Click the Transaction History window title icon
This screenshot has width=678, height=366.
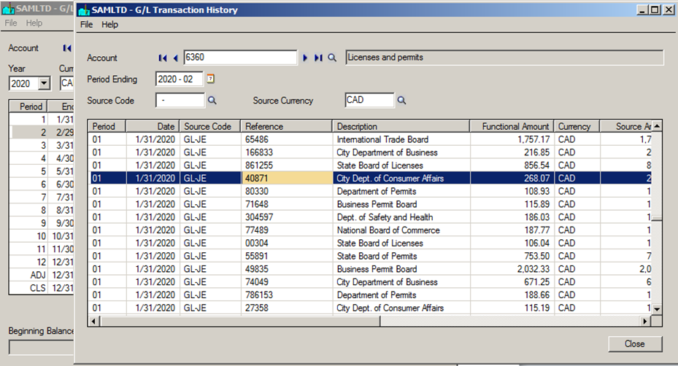84,10
